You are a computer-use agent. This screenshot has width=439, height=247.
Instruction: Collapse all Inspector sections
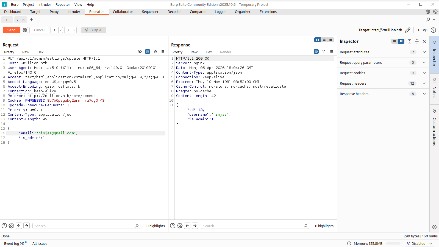pos(417,41)
